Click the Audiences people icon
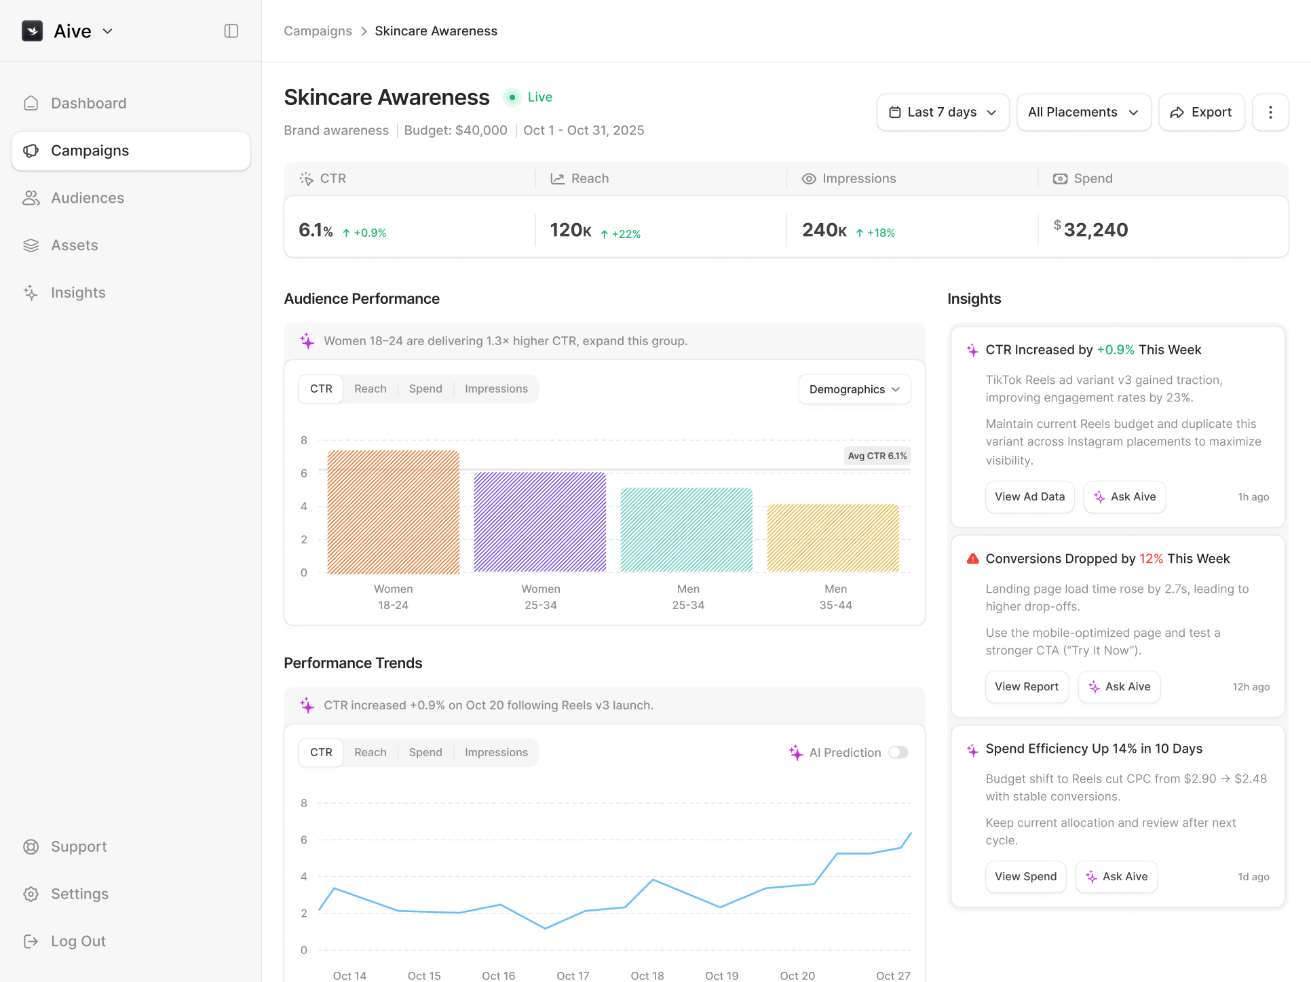The width and height of the screenshot is (1311, 982). (x=31, y=198)
